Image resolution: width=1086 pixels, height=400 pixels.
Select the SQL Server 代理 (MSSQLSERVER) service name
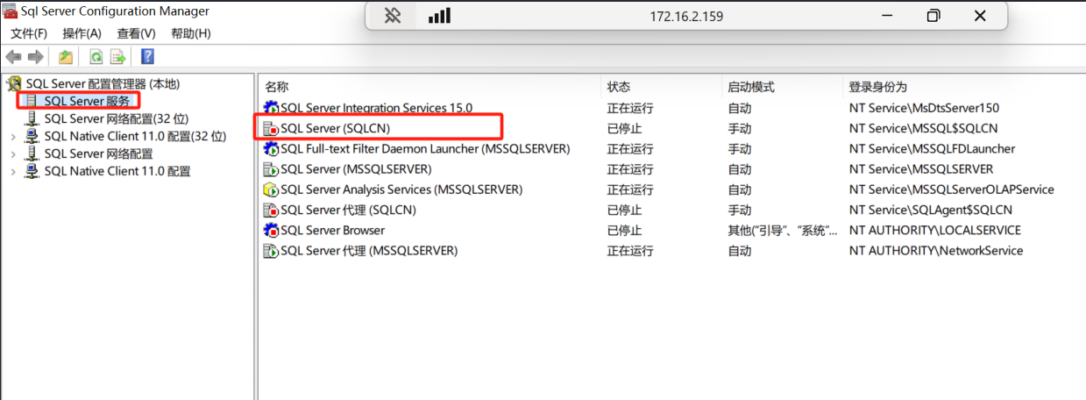tap(369, 251)
